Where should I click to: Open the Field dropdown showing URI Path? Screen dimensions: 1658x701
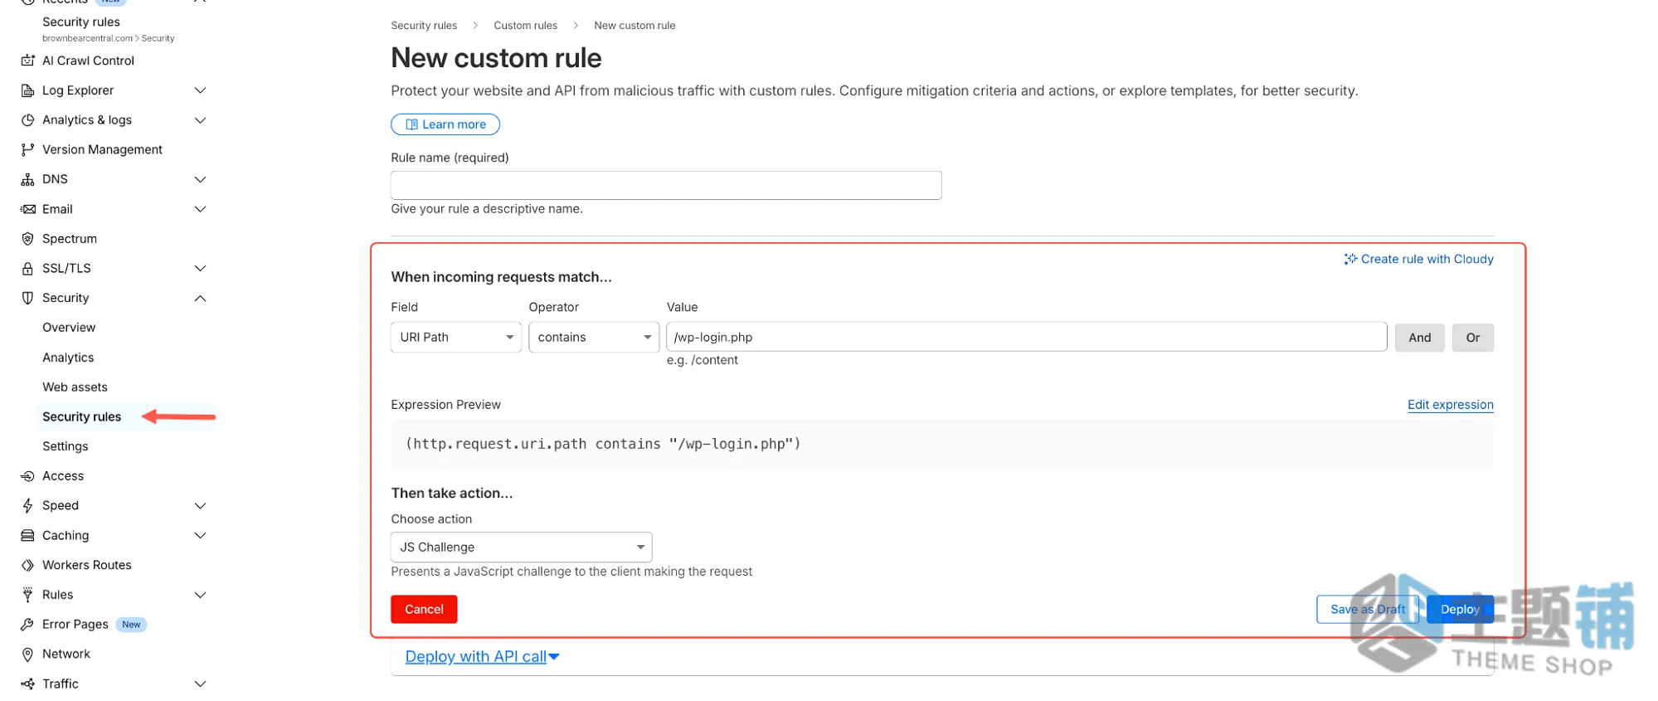[456, 338]
